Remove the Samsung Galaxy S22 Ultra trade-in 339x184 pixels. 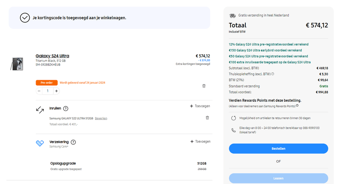coord(207,118)
